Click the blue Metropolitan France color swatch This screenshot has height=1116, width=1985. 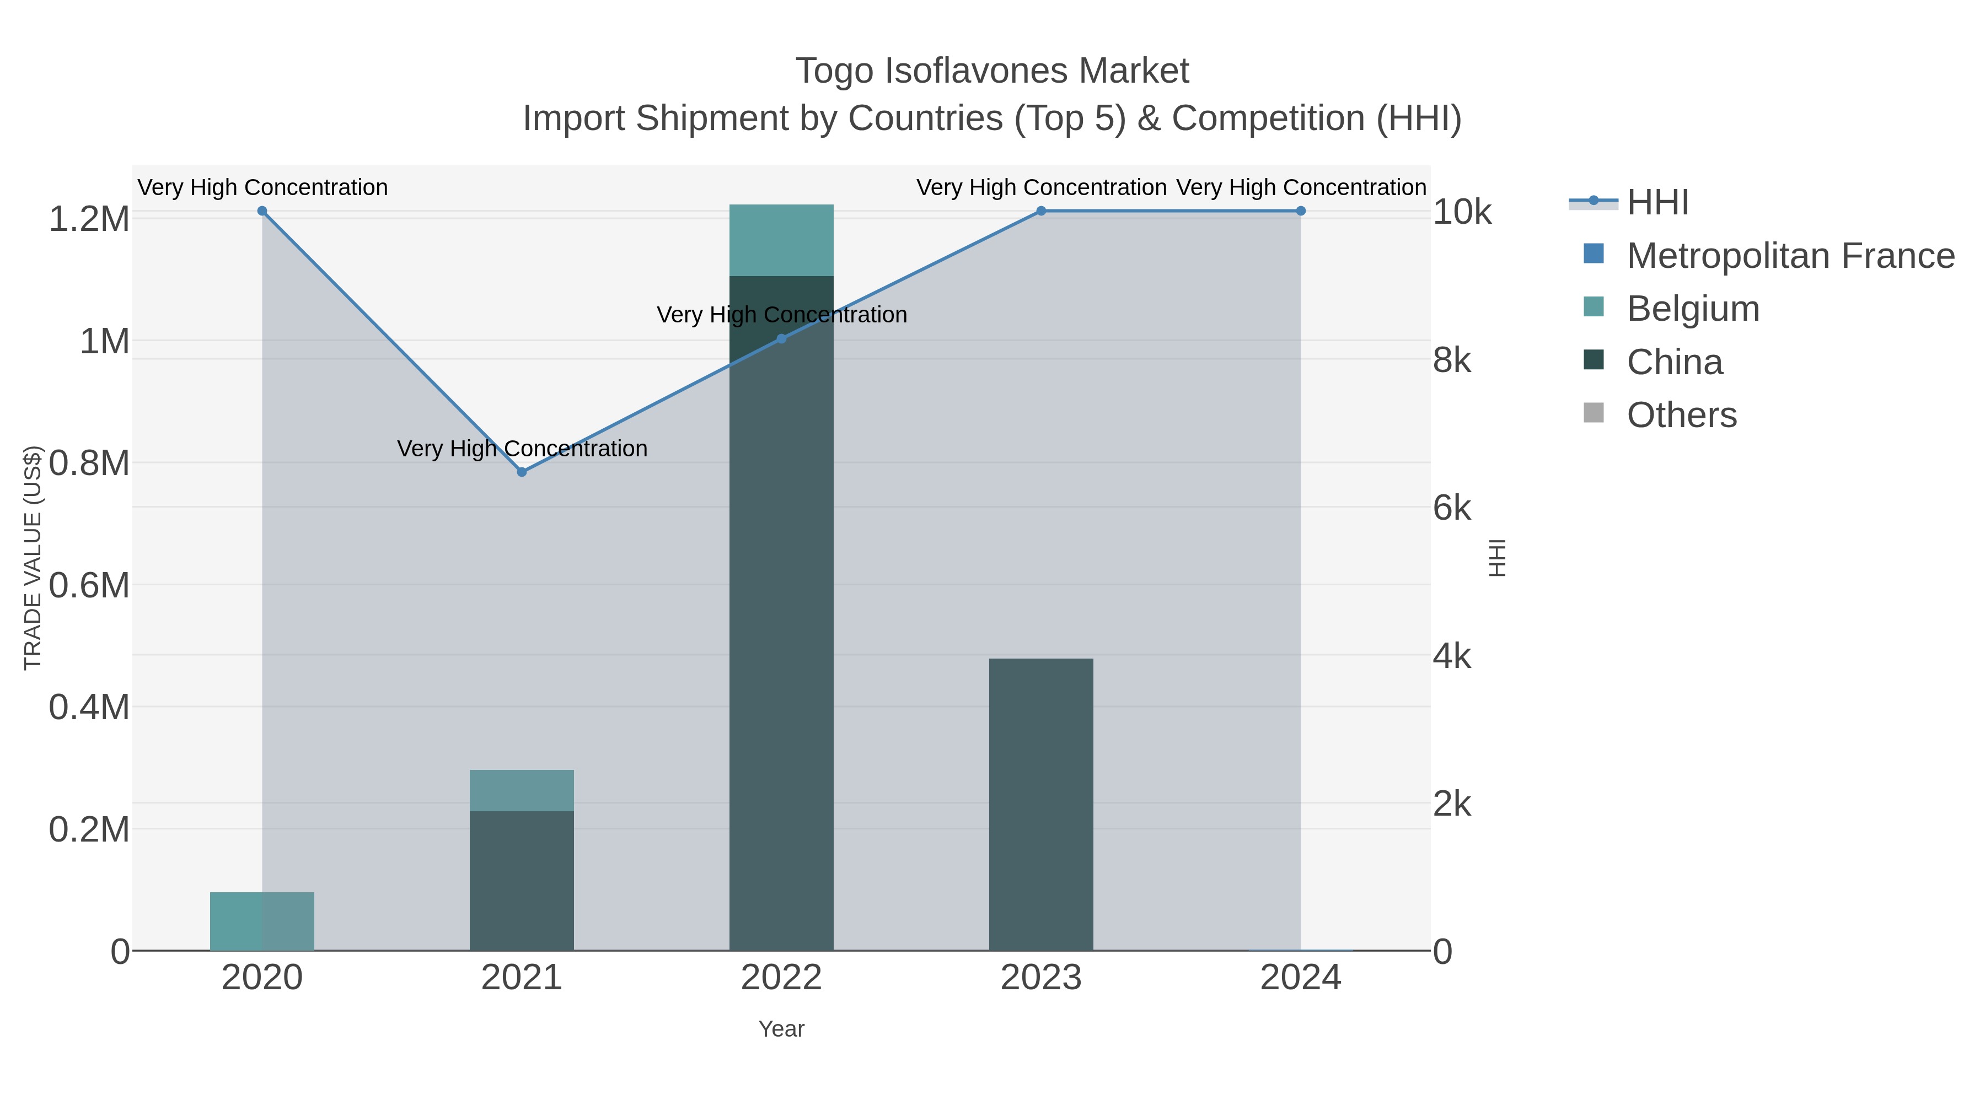1594,254
